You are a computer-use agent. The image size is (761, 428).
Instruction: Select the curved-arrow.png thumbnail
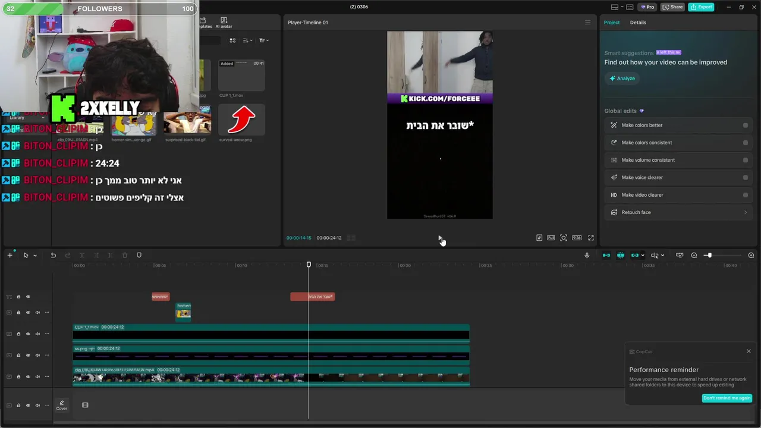click(241, 120)
